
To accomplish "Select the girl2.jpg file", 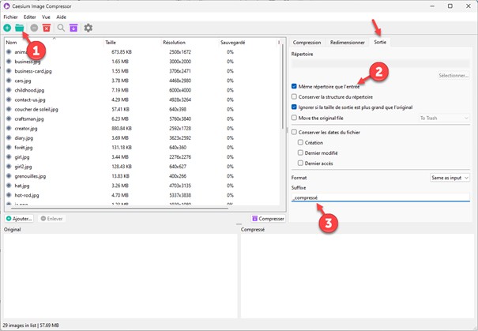I will point(23,167).
